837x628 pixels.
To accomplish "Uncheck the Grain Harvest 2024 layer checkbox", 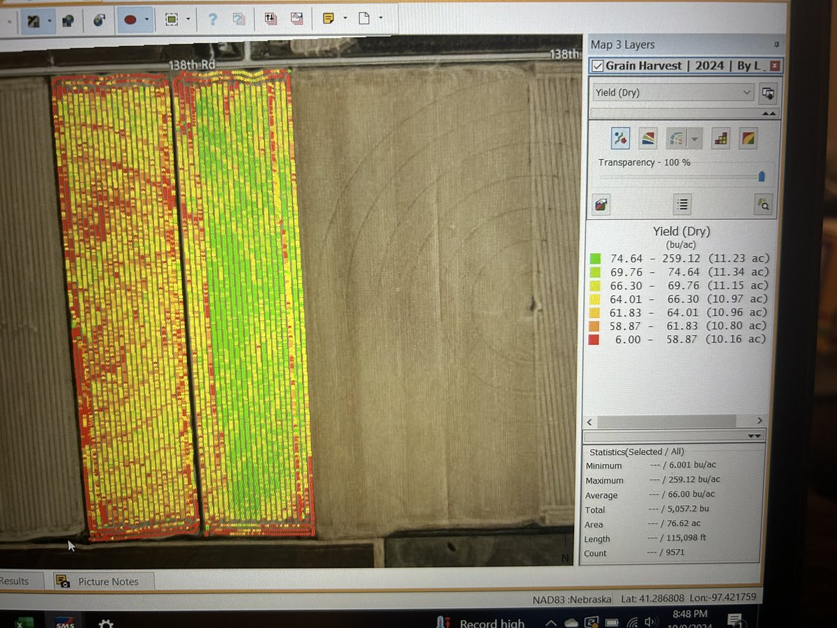I will point(598,66).
